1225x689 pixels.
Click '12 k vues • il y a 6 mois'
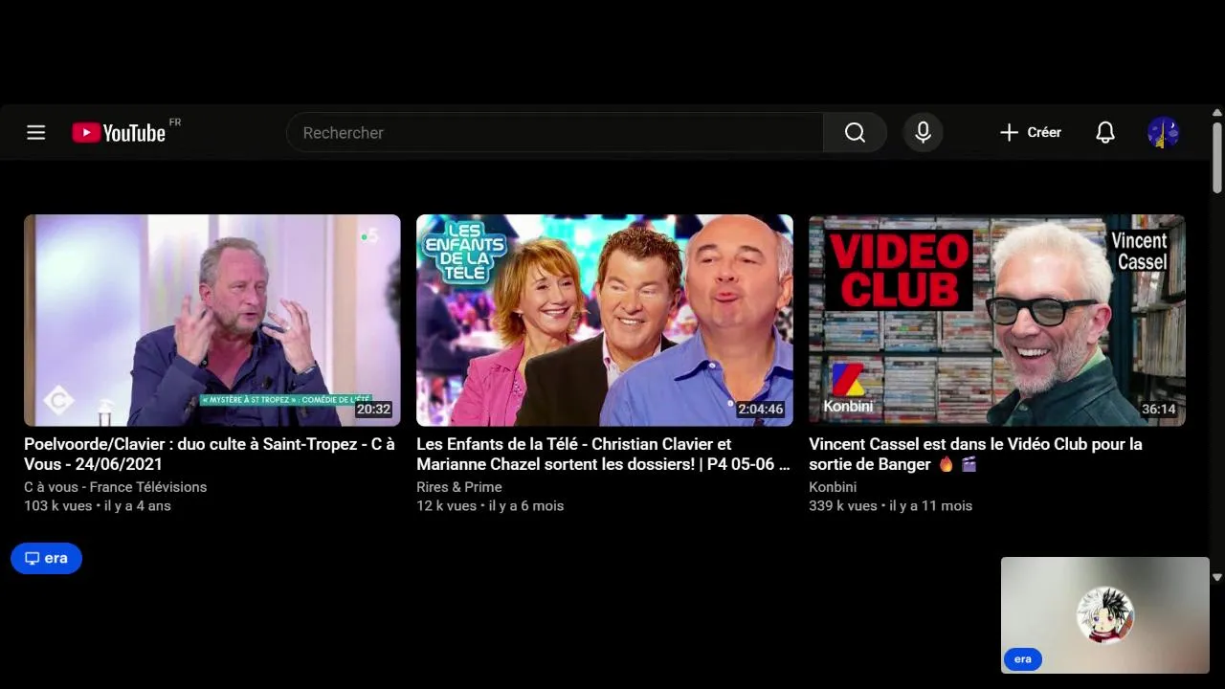tap(490, 505)
